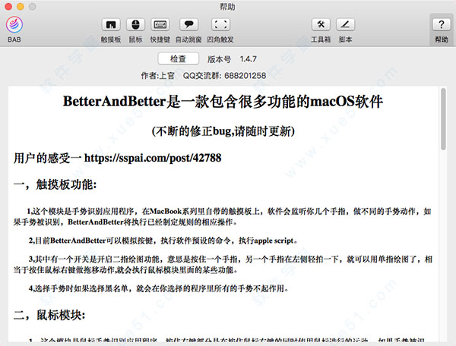Click the heading 一，触摸板功能:
The height and width of the screenshot is (346, 456).
tap(55, 184)
